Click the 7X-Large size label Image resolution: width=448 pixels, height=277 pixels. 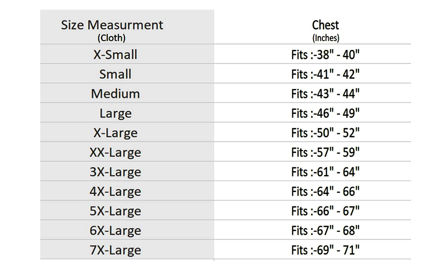pos(115,250)
